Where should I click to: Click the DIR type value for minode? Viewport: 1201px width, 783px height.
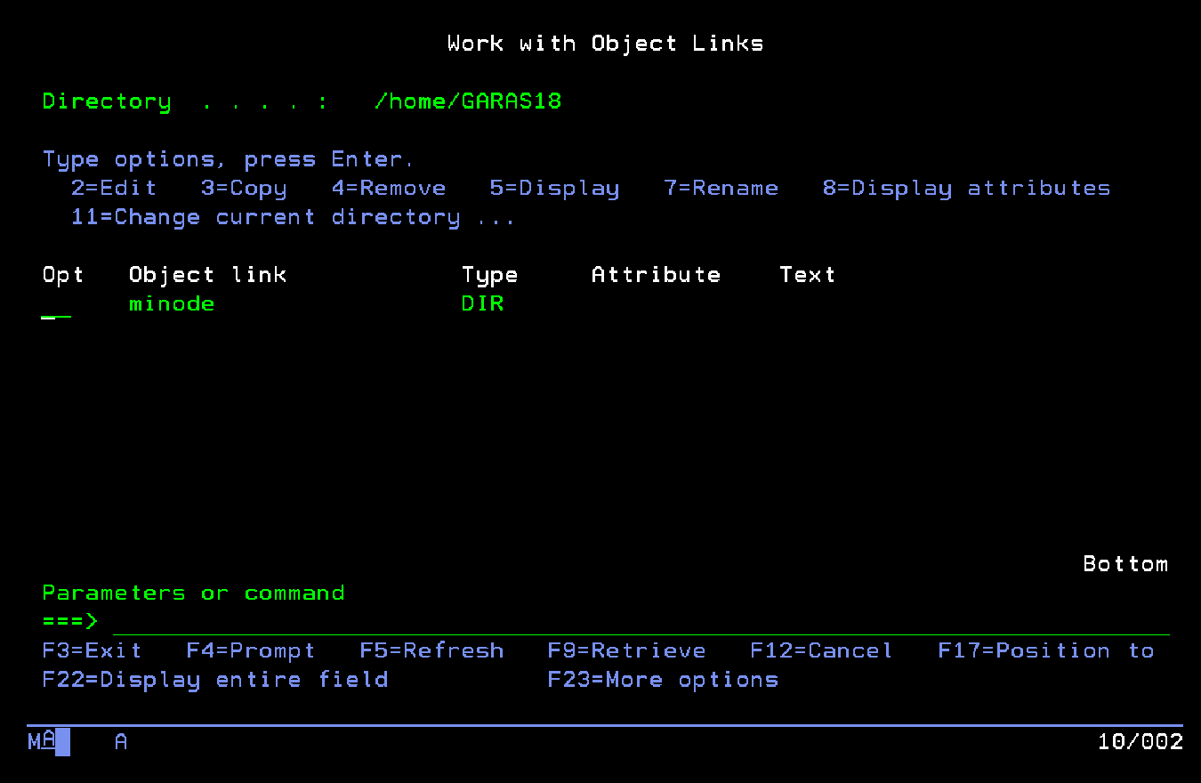(483, 304)
